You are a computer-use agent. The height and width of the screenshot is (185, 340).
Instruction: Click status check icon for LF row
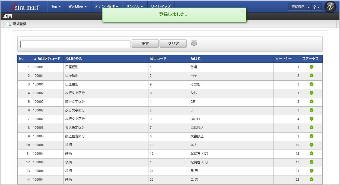[312, 110]
